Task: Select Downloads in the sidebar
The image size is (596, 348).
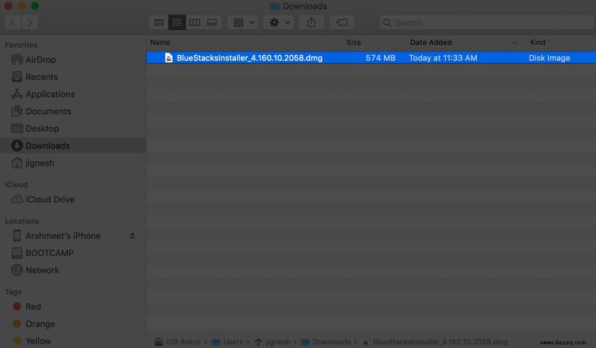Action: pos(48,146)
